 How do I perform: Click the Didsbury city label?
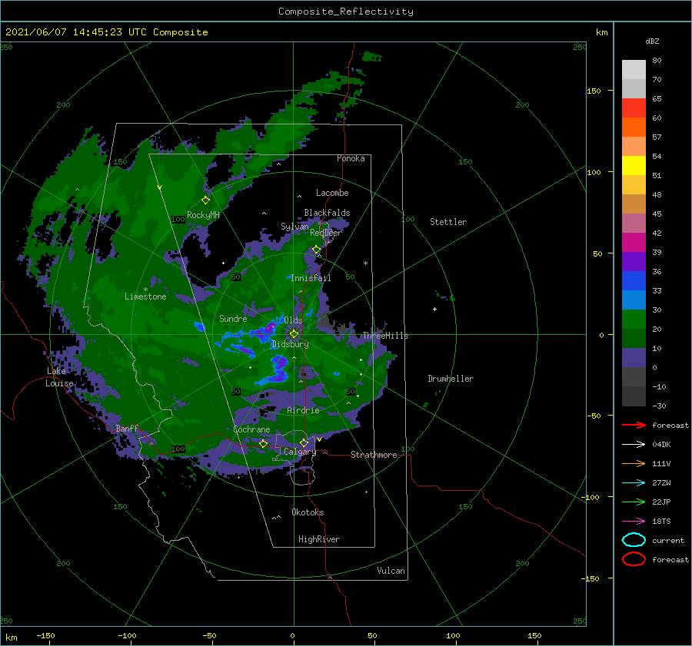click(x=291, y=344)
